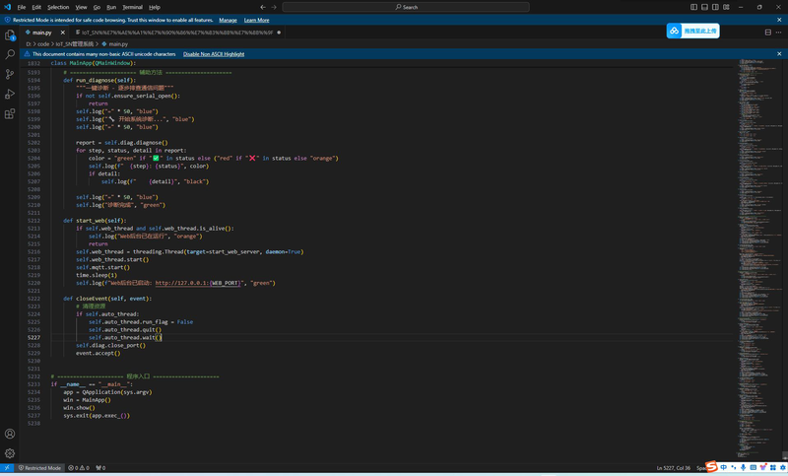Dismiss the non-basic ASCII warning banner
Viewport: 788px width, 476px height.
(x=779, y=54)
